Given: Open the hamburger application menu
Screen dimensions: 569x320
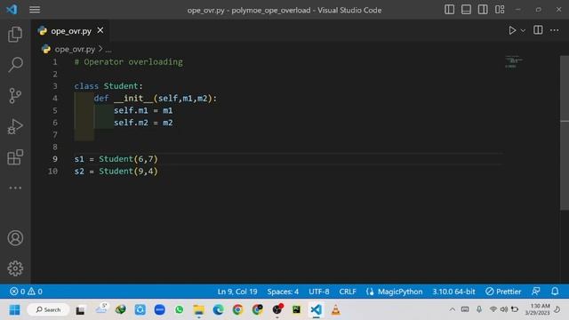Looking at the screenshot, I should point(35,10).
